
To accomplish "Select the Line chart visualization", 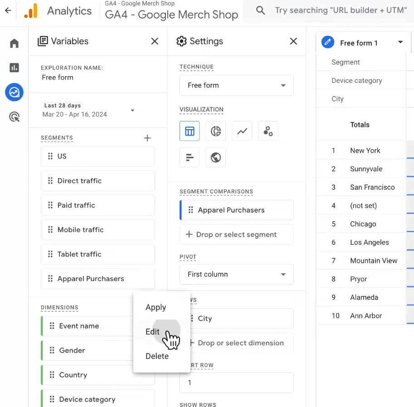I will click(242, 131).
